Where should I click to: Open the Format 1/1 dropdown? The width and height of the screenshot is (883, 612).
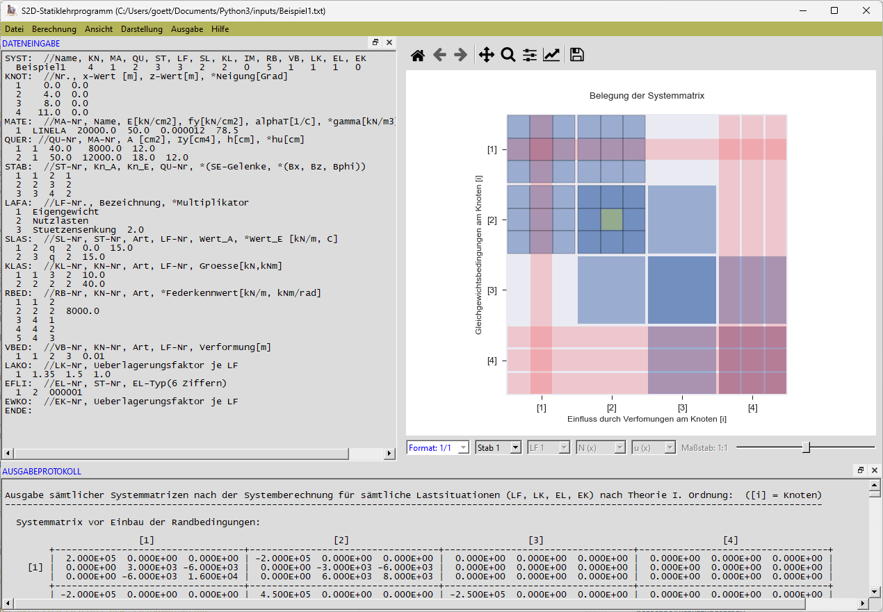pyautogui.click(x=438, y=448)
